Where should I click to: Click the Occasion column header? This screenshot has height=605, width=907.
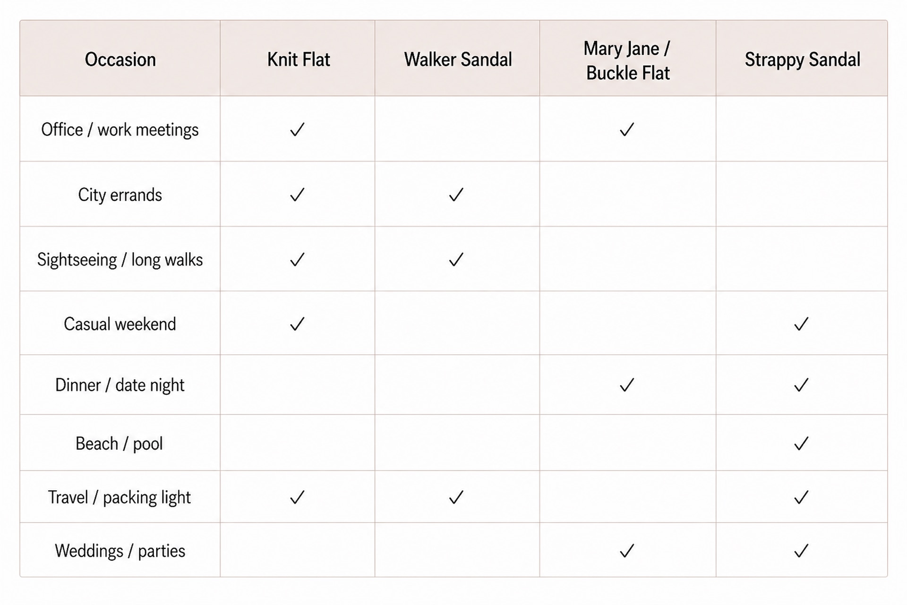pyautogui.click(x=120, y=60)
